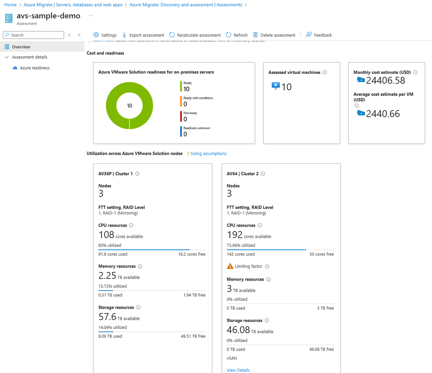Screen dimensions: 432x373
Task: Click '49.51 TB free' storage value
Action: click(x=193, y=336)
